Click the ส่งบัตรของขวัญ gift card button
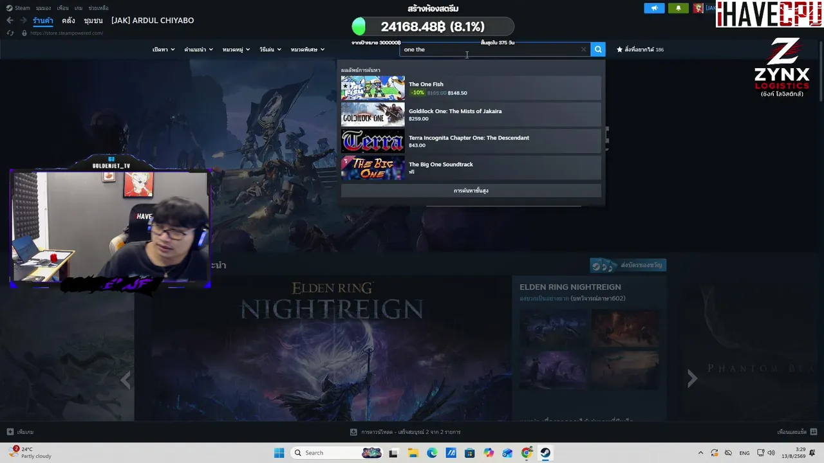The height and width of the screenshot is (463, 824). (628, 266)
